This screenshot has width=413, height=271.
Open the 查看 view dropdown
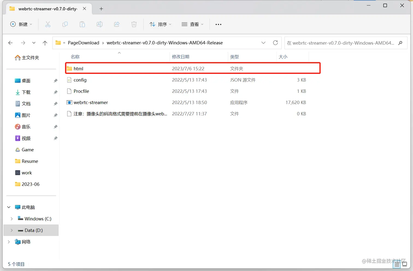(x=193, y=24)
